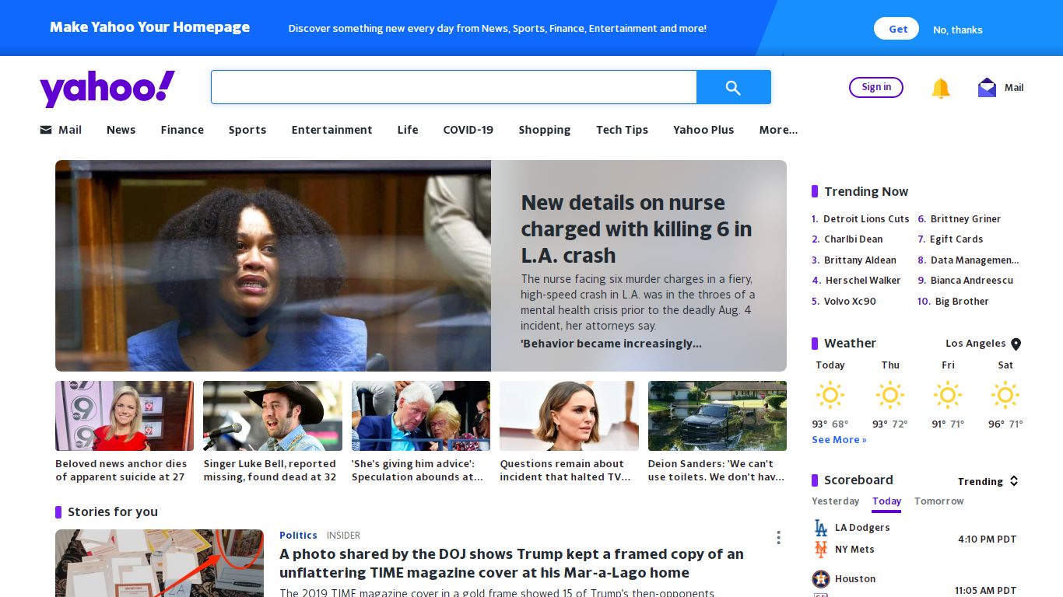
Task: Click the magnifying glass search button
Action: pos(733,87)
